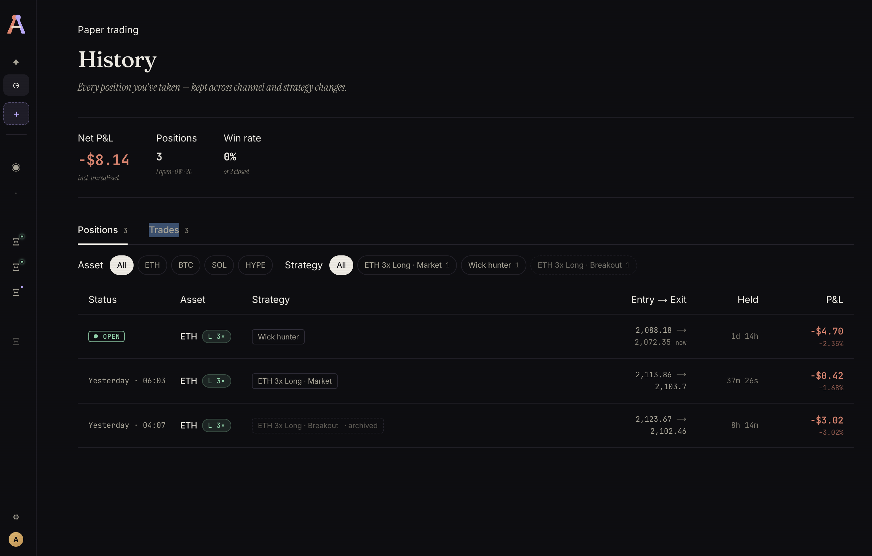Image resolution: width=872 pixels, height=556 pixels.
Task: Click the History page heading
Action: click(117, 60)
